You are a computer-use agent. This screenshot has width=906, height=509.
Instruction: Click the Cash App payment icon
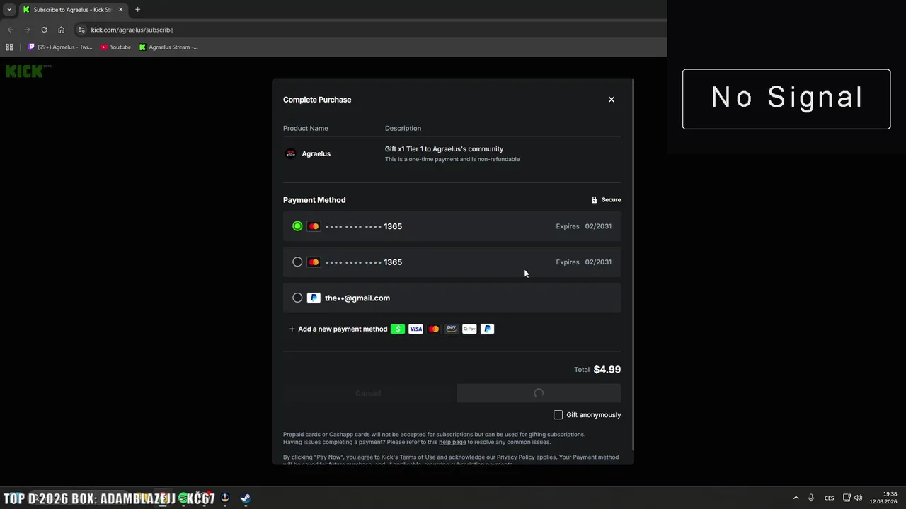point(398,329)
